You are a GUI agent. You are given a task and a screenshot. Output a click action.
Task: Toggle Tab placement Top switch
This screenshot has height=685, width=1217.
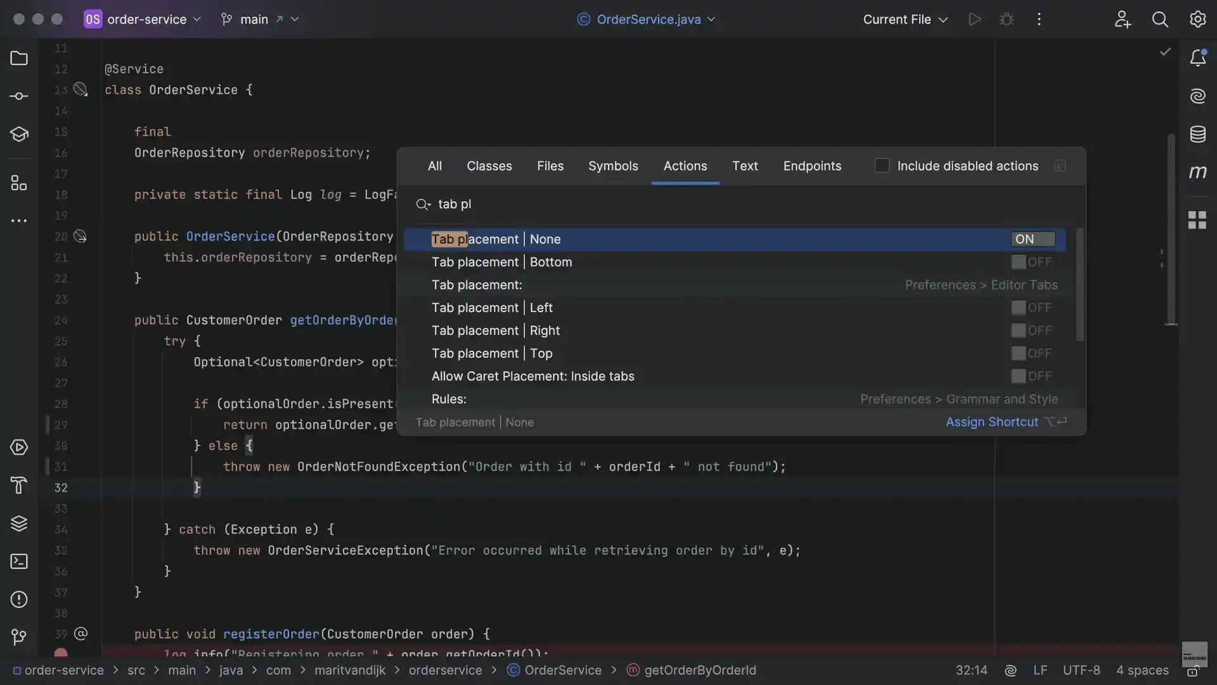(x=1032, y=353)
